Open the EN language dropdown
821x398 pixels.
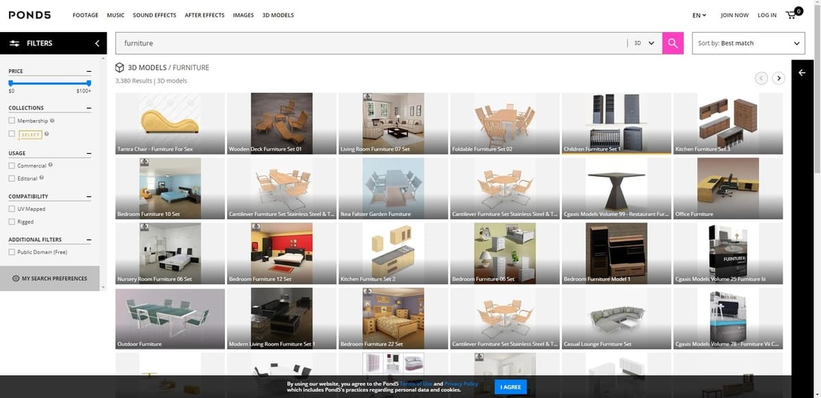699,15
